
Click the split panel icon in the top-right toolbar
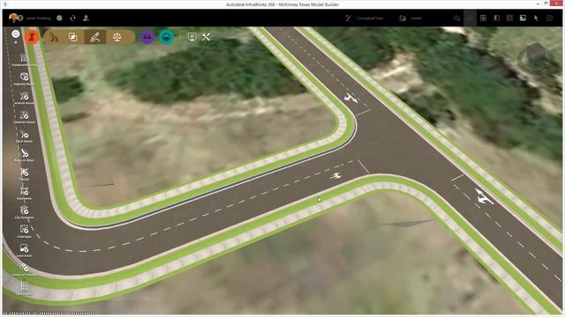pyautogui.click(x=496, y=18)
